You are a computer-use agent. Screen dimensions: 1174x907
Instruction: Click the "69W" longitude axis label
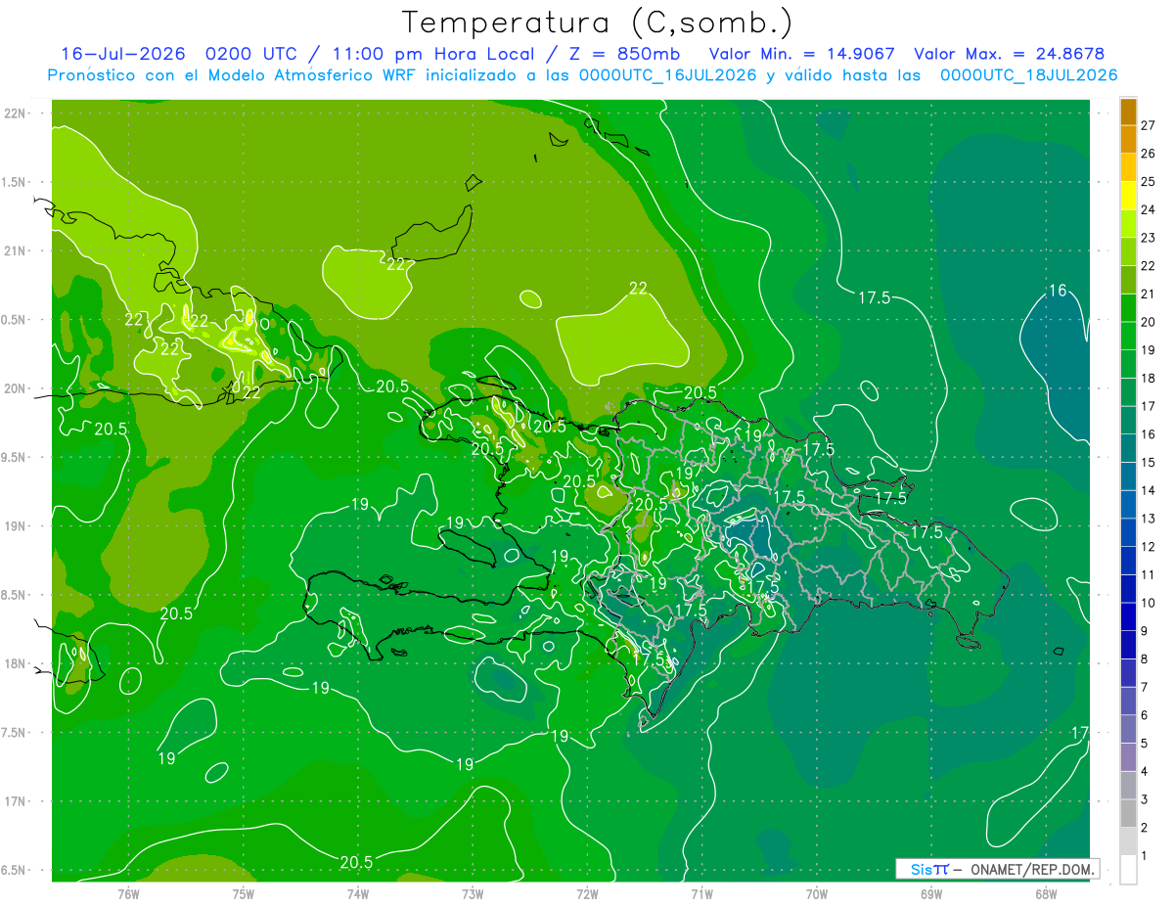click(931, 894)
